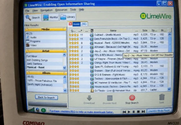Stop the media player playback
Viewport: 181px width, 125px height.
pyautogui.click(x=138, y=112)
